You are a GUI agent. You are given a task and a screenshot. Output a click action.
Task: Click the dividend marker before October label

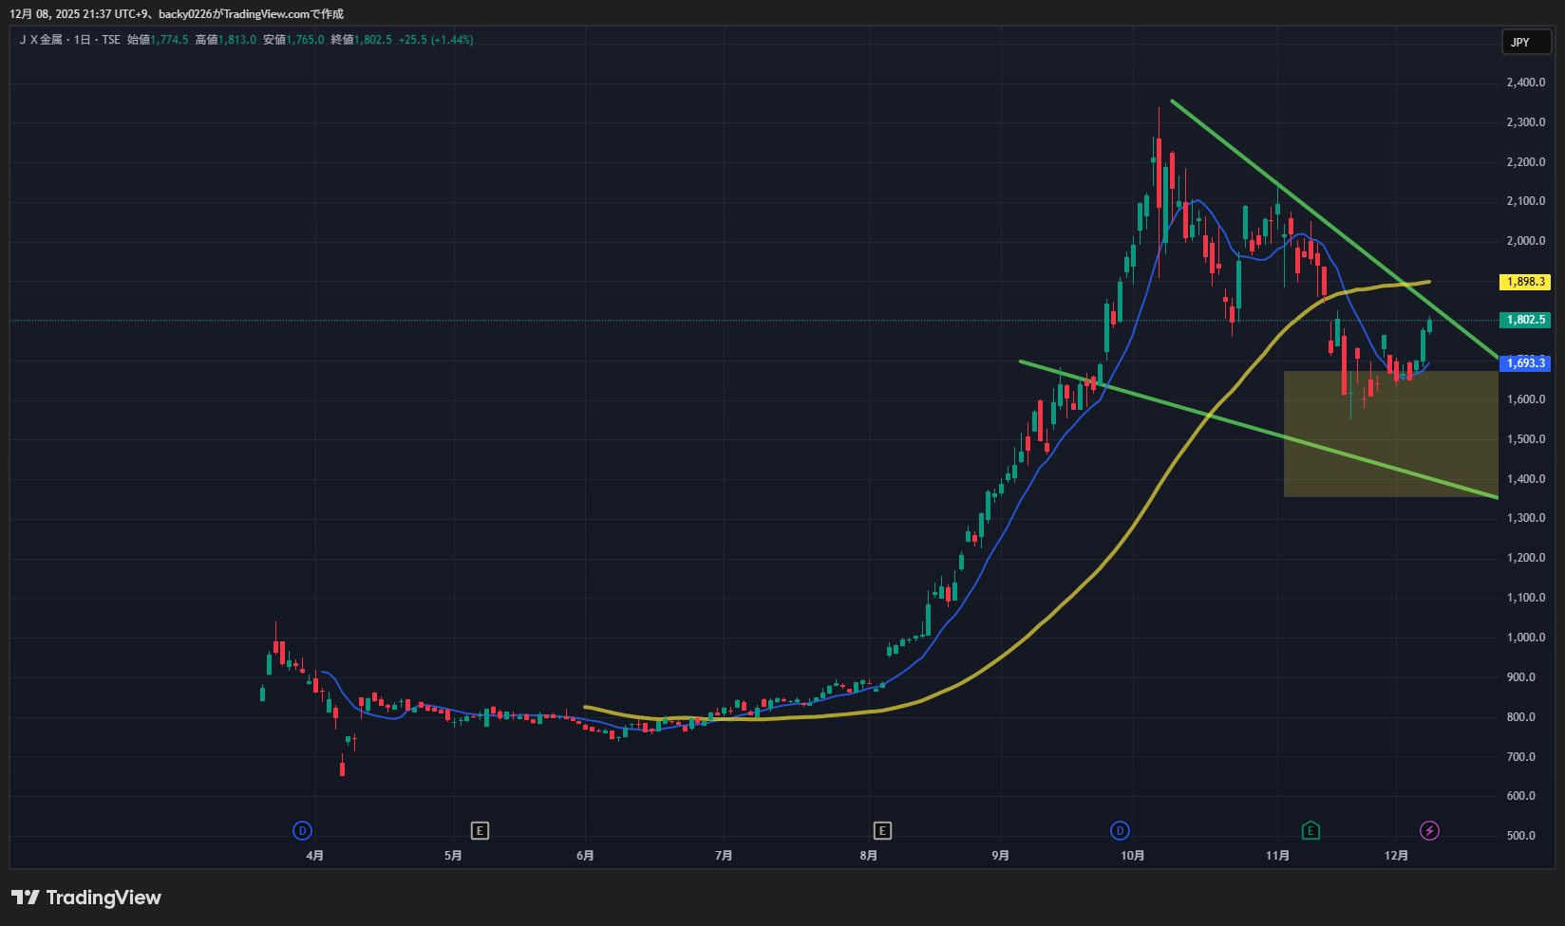[1120, 831]
